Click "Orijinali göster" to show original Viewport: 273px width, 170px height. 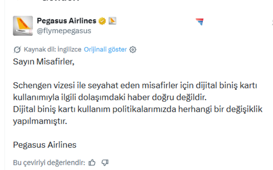tap(105, 49)
